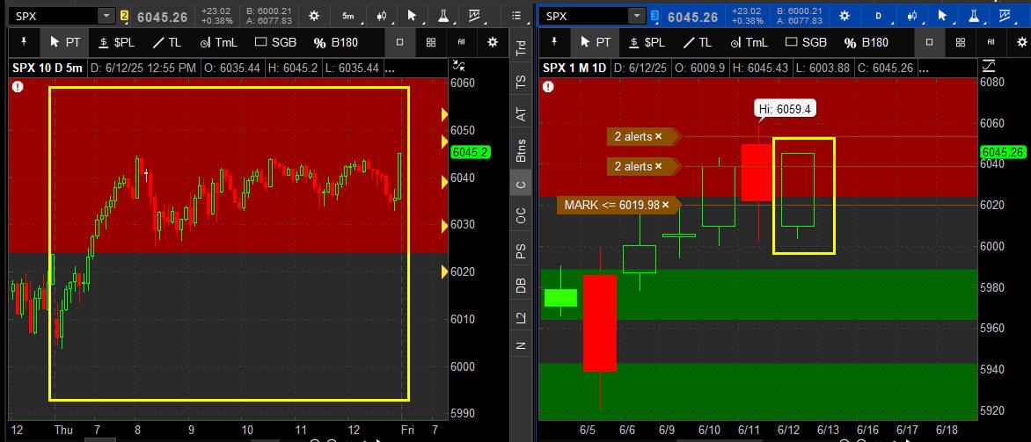Select TmL time level tool in right toolbar
The image size is (1031, 442).
(x=749, y=42)
